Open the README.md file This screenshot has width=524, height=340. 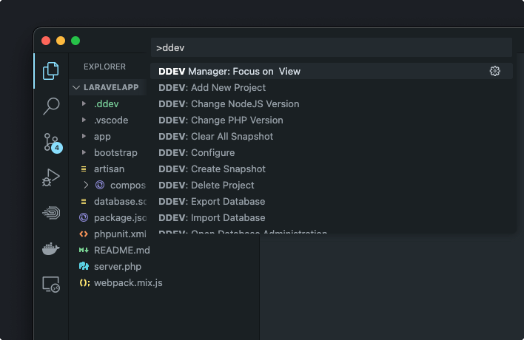[121, 250]
